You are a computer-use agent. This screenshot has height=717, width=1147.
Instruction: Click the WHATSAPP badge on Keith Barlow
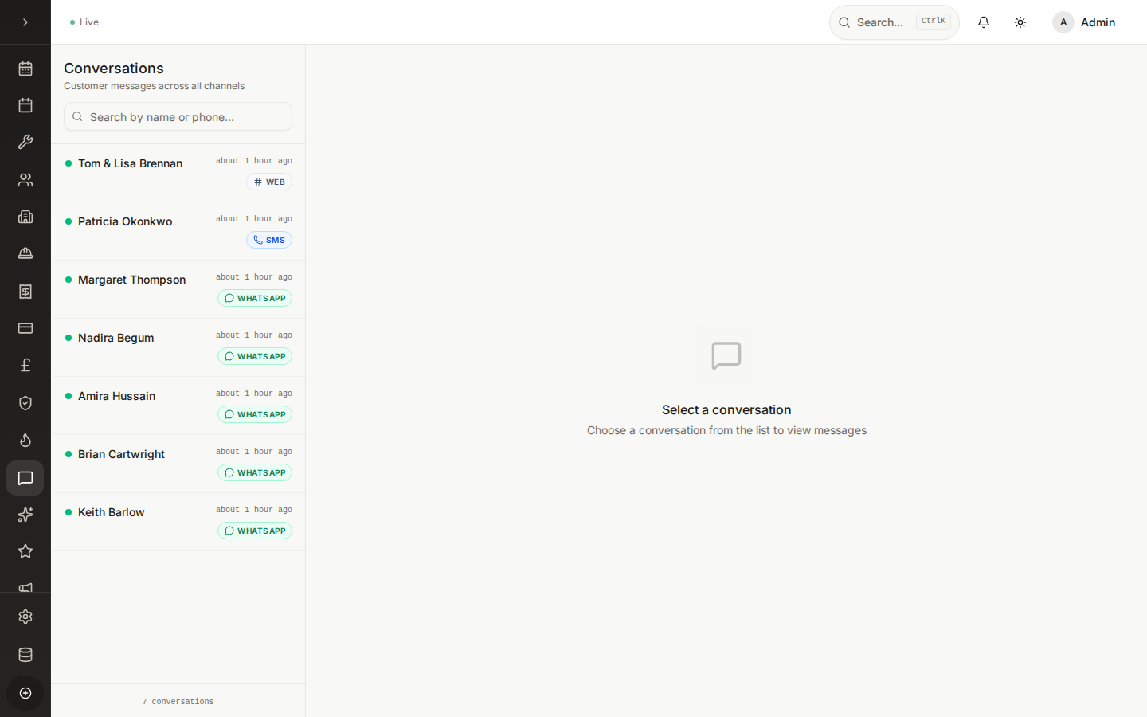(x=255, y=531)
